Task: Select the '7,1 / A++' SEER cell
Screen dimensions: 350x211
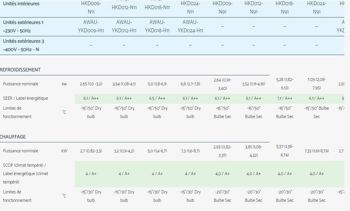Action: tap(285, 99)
